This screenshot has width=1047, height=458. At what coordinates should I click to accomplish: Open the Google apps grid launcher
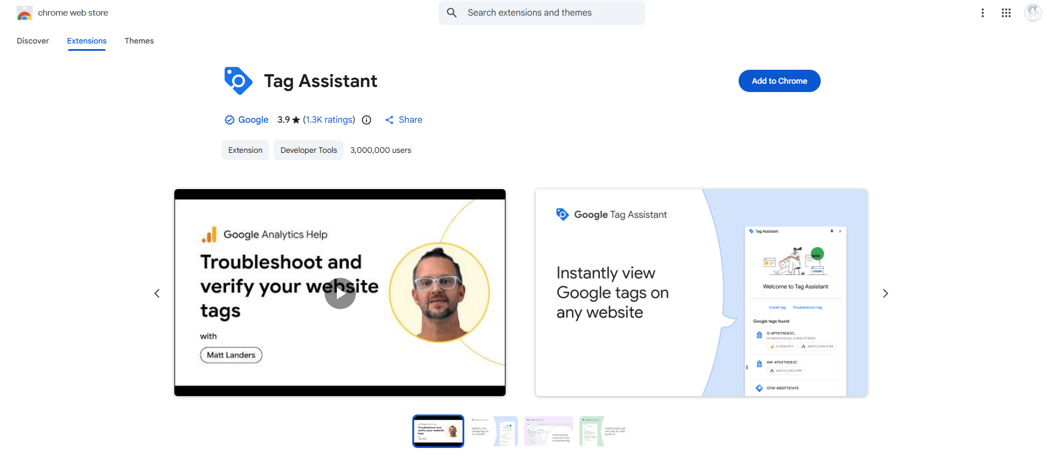[1006, 13]
